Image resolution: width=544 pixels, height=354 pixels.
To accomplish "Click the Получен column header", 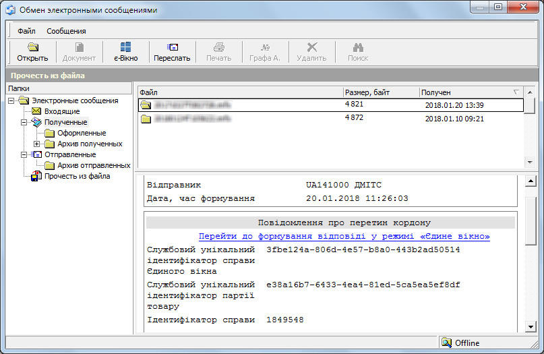I will 471,92.
